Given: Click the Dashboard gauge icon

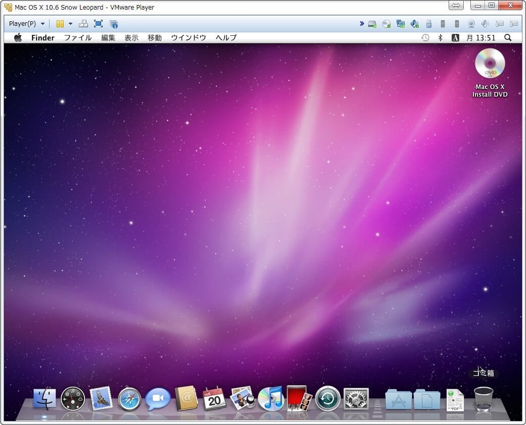Looking at the screenshot, I should pyautogui.click(x=73, y=399).
